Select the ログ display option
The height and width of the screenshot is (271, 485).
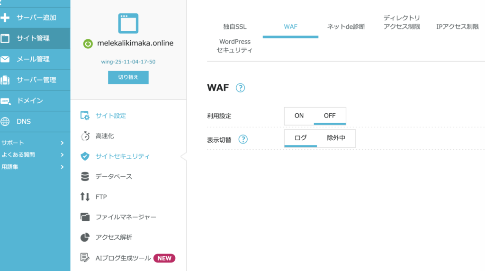300,138
